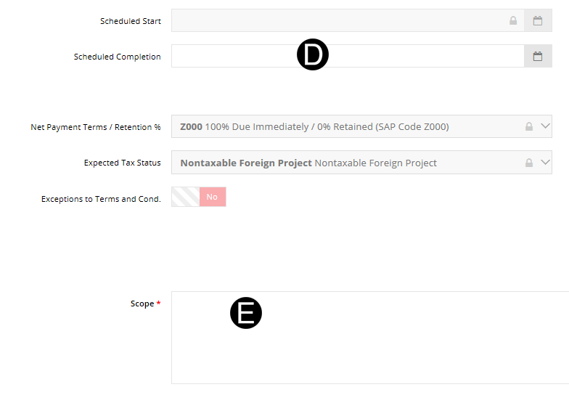Expand the Net Payment Terms dropdown arrow

546,126
